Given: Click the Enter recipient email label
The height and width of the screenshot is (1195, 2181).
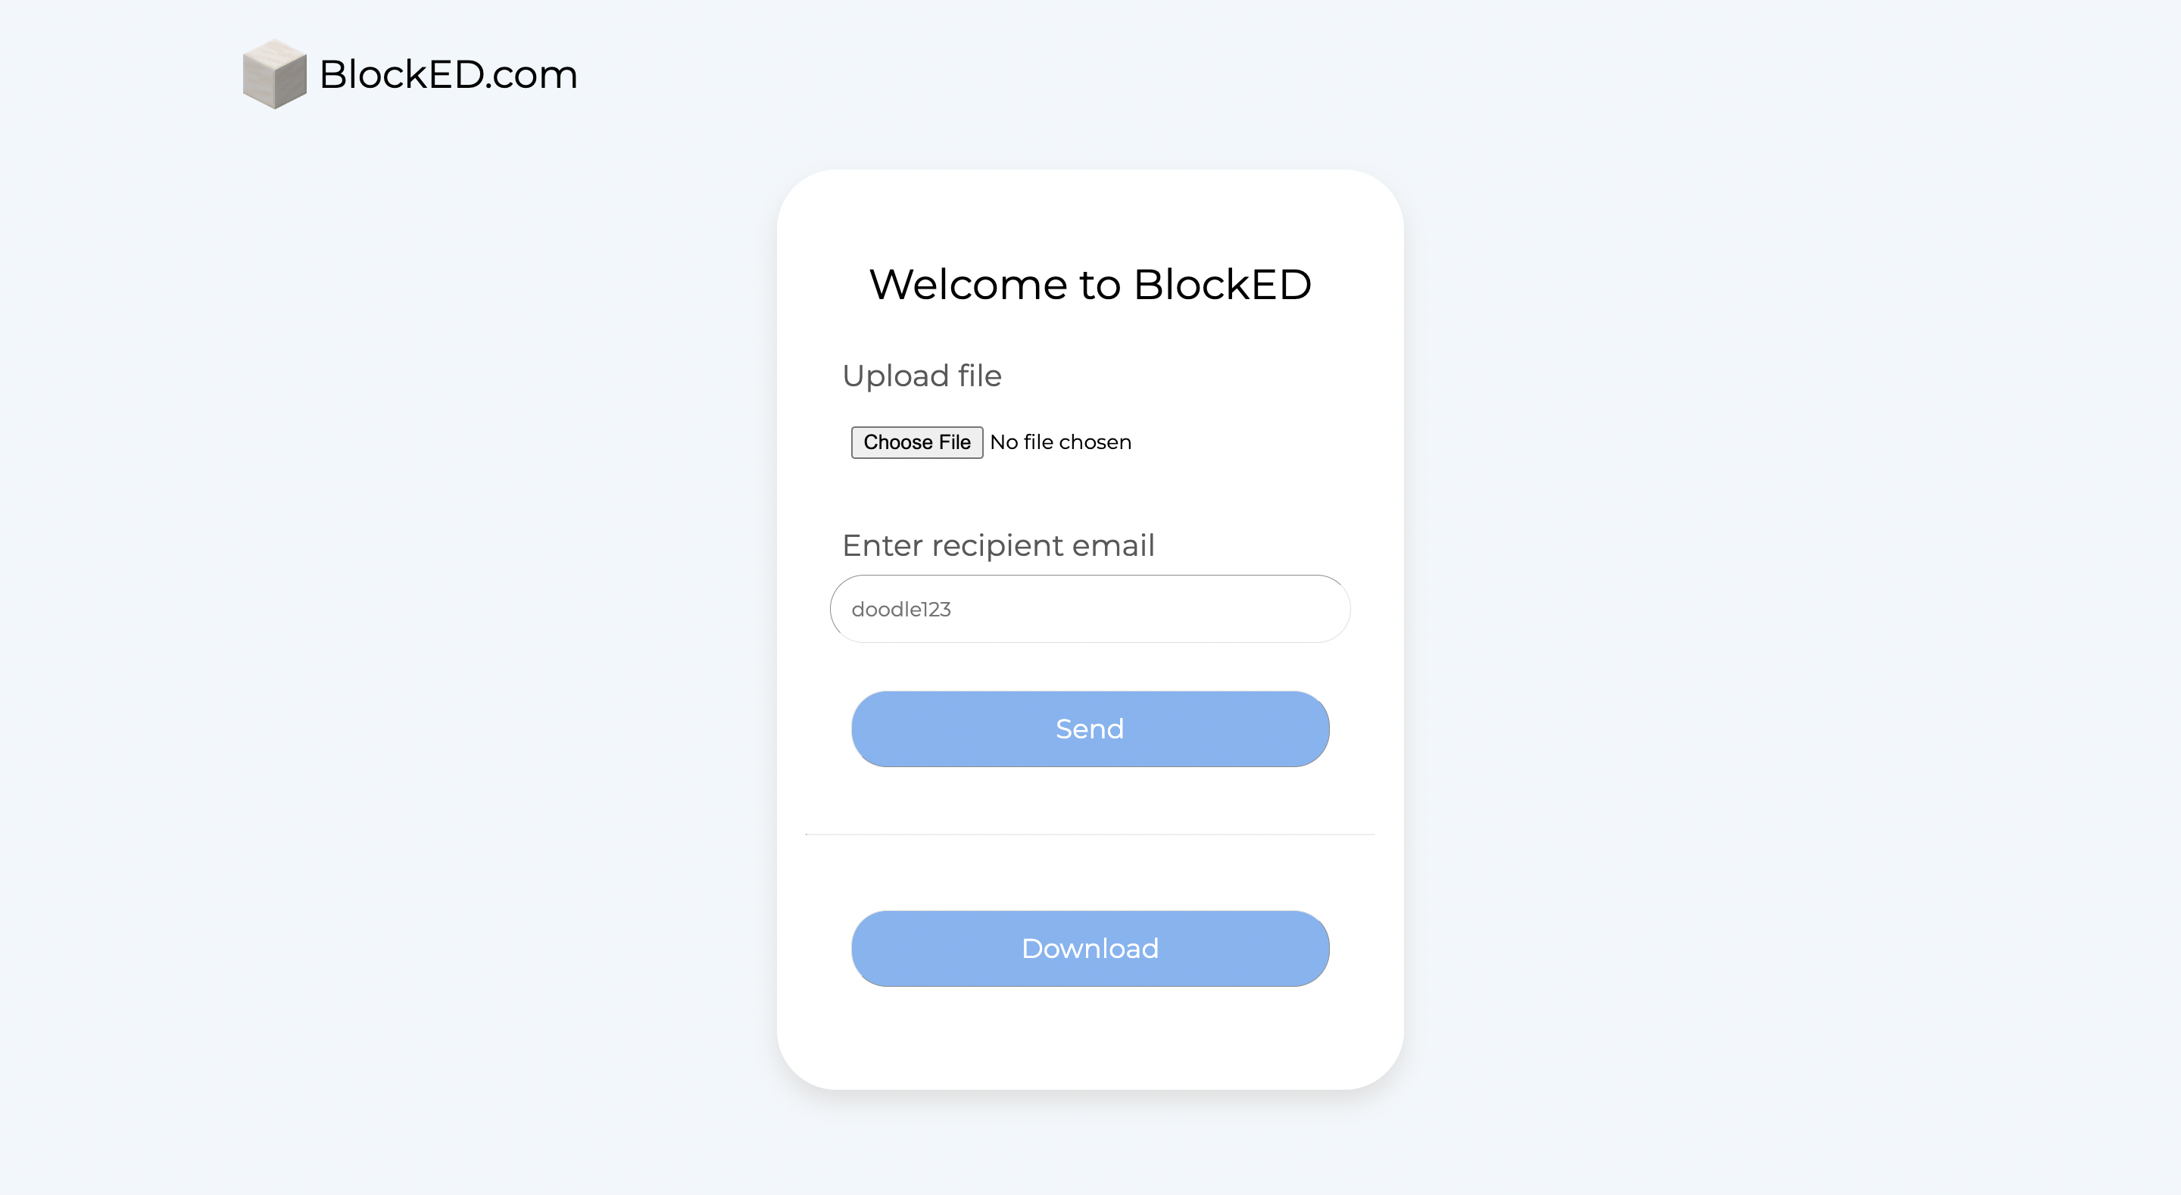Looking at the screenshot, I should click(999, 544).
